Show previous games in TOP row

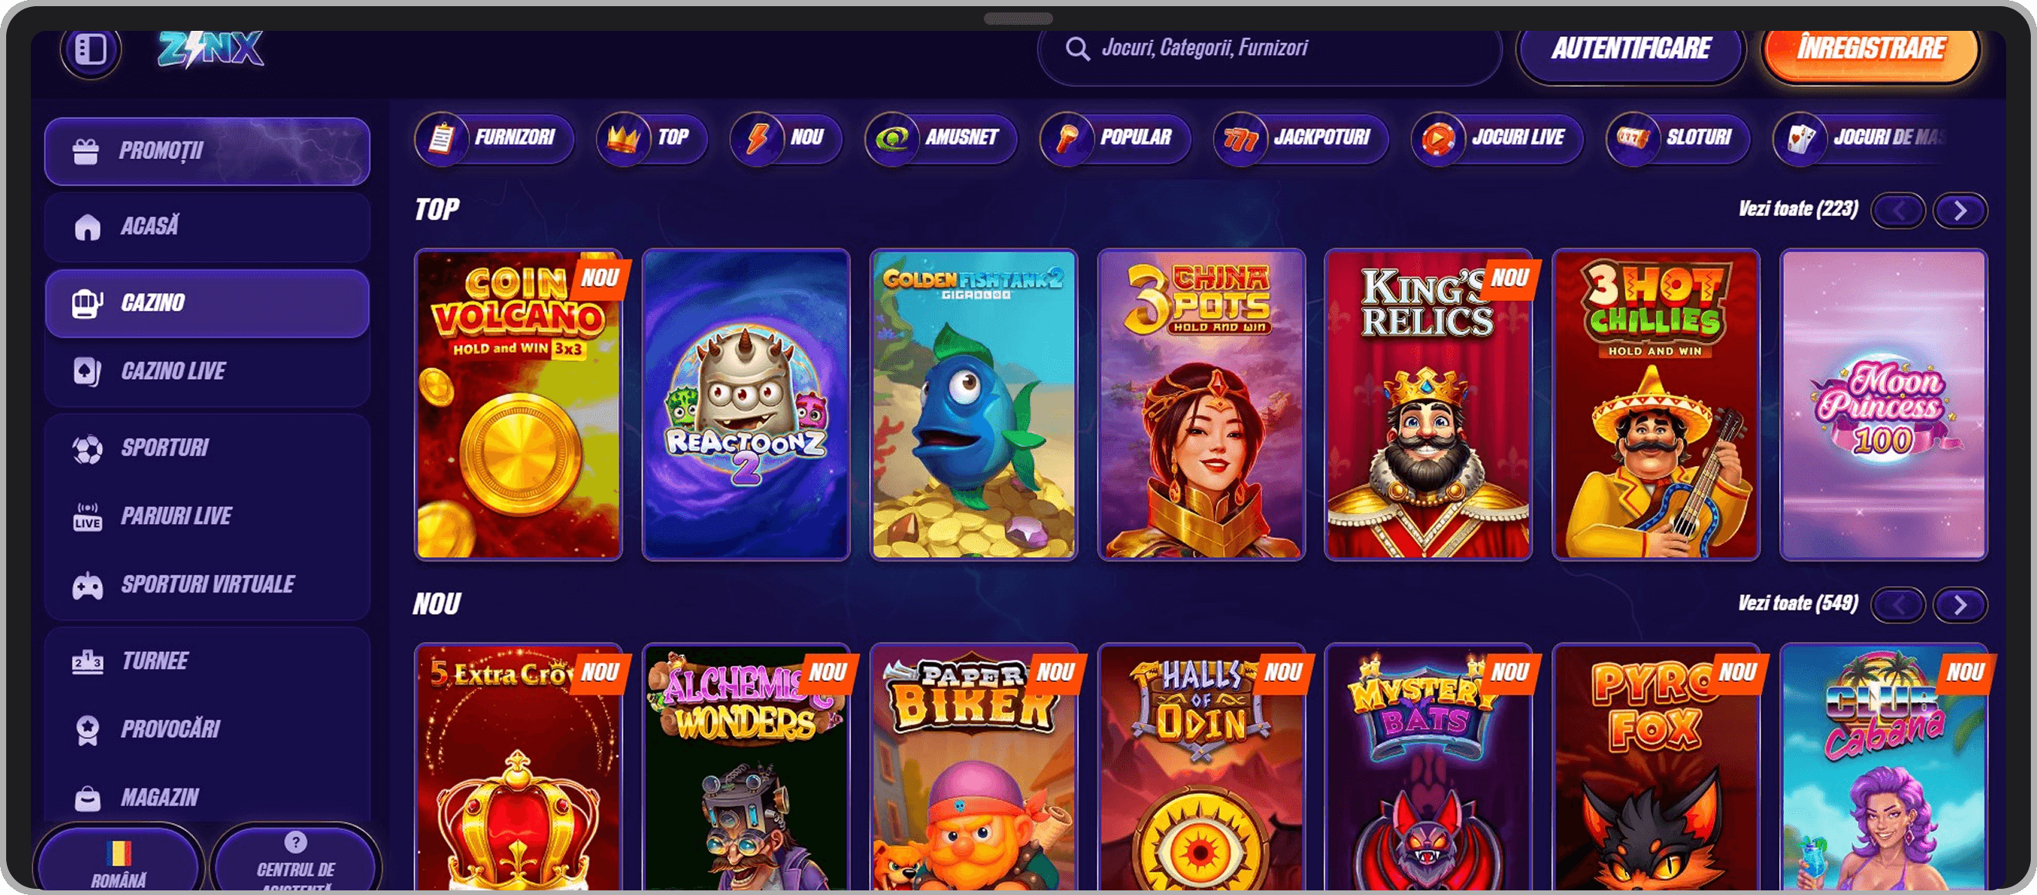click(x=1898, y=211)
